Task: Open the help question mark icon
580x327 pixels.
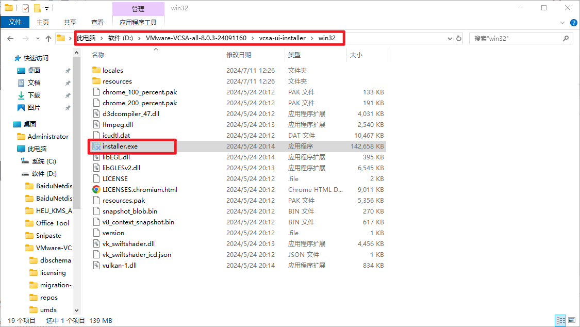Action: tap(573, 23)
